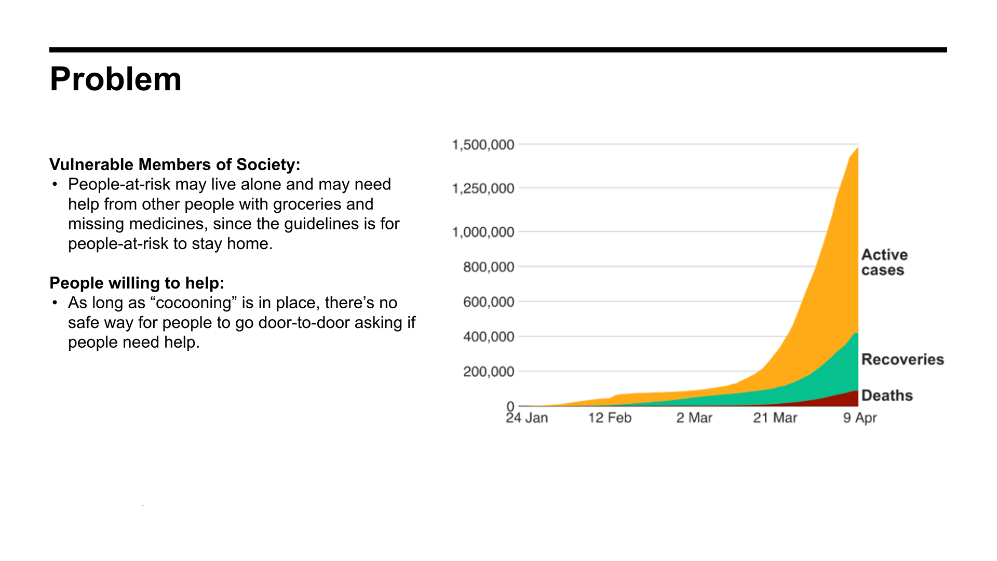Click the "People willing to help:" heading

click(137, 283)
